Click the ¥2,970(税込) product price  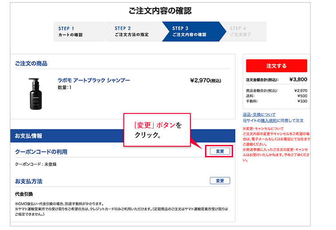[206, 81]
